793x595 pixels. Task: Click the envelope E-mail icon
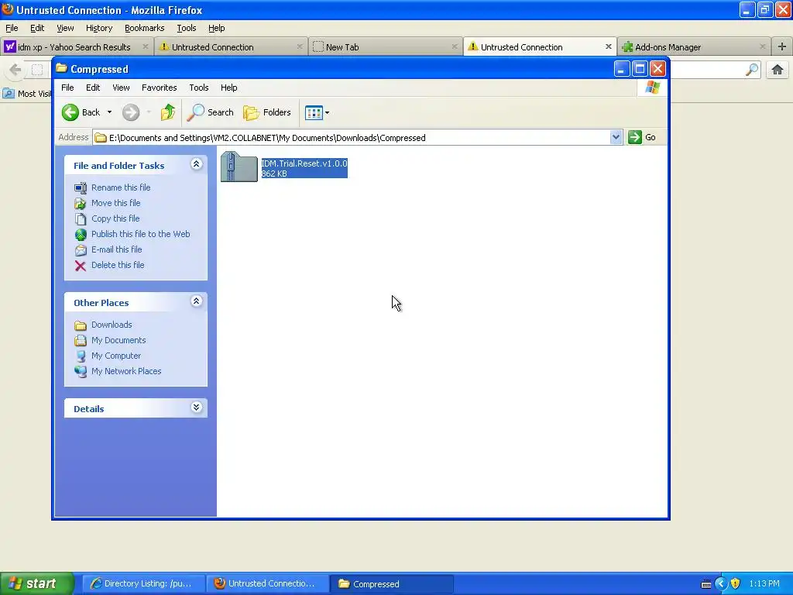pos(81,250)
